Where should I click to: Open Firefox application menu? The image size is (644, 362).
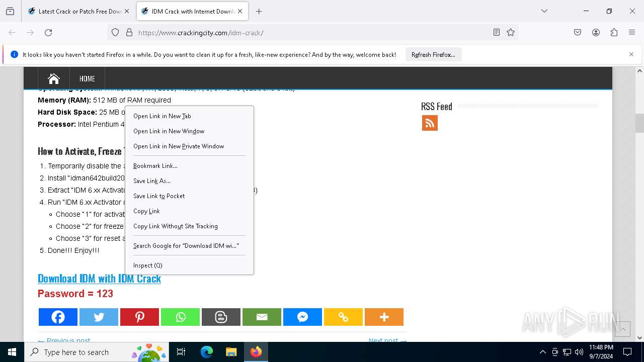tap(632, 32)
